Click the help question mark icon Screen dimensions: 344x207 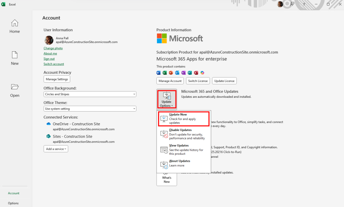point(304,4)
